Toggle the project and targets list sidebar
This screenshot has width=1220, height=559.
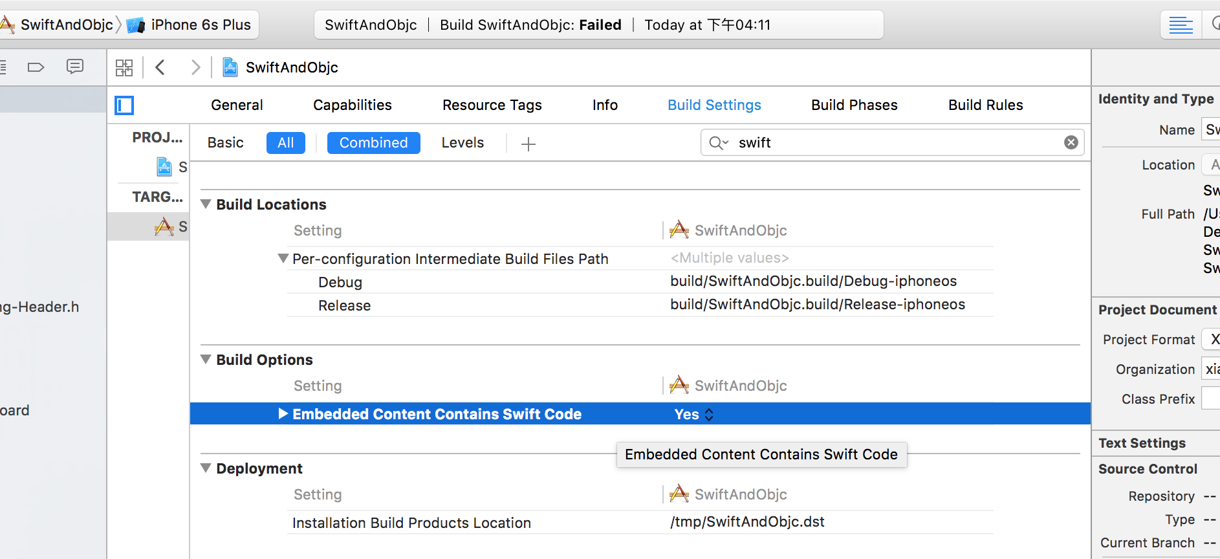point(124,105)
